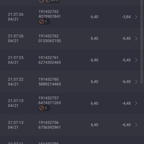Click the 21:37:22 04/21 timestamp
Viewport: 144px width, 144px height.
16,82
